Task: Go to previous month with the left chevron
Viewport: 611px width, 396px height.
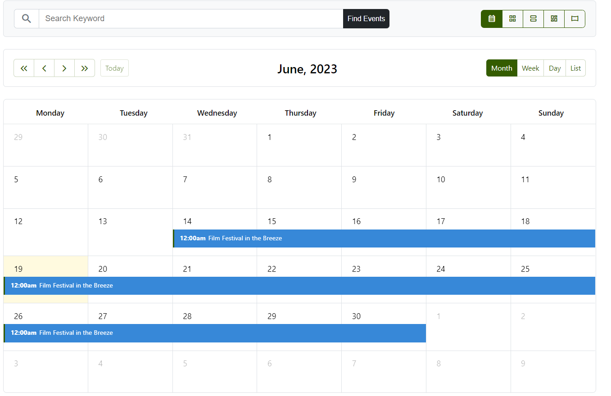Action: click(44, 68)
